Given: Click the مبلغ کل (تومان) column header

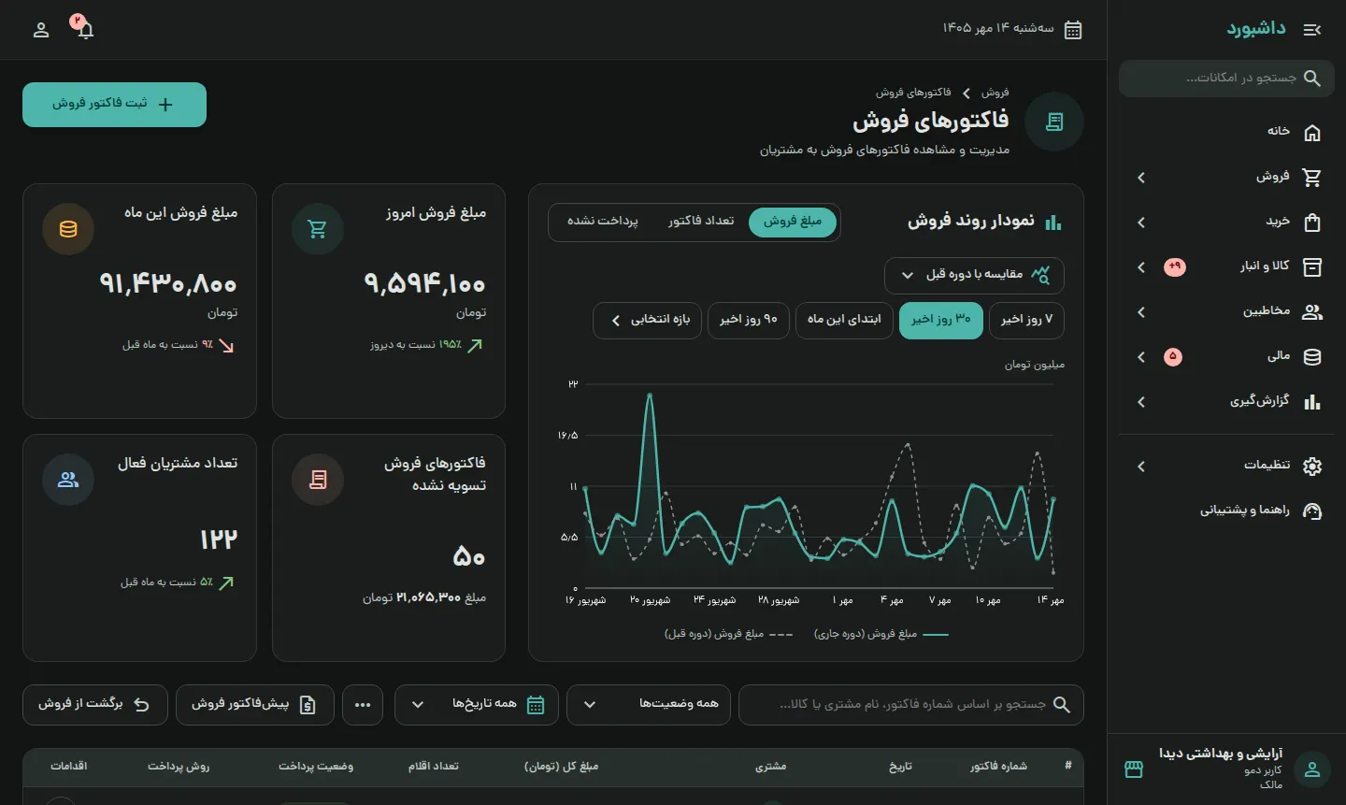Looking at the screenshot, I should [x=561, y=767].
